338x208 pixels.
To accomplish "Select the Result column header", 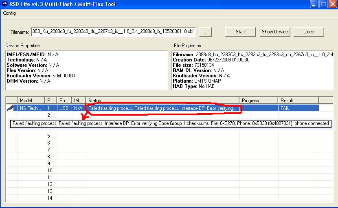I will tap(298, 100).
